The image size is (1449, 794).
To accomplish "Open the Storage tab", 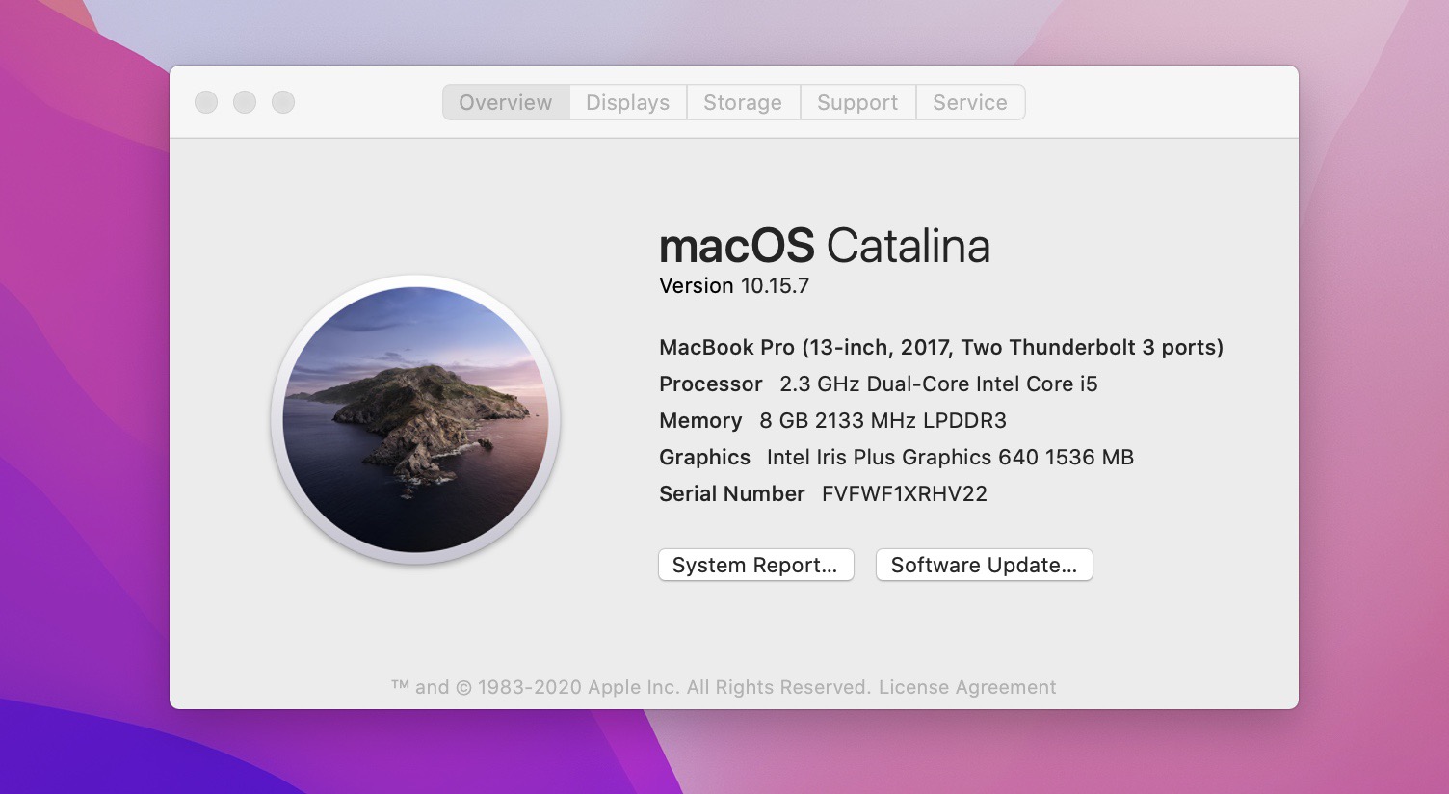I will (x=743, y=102).
